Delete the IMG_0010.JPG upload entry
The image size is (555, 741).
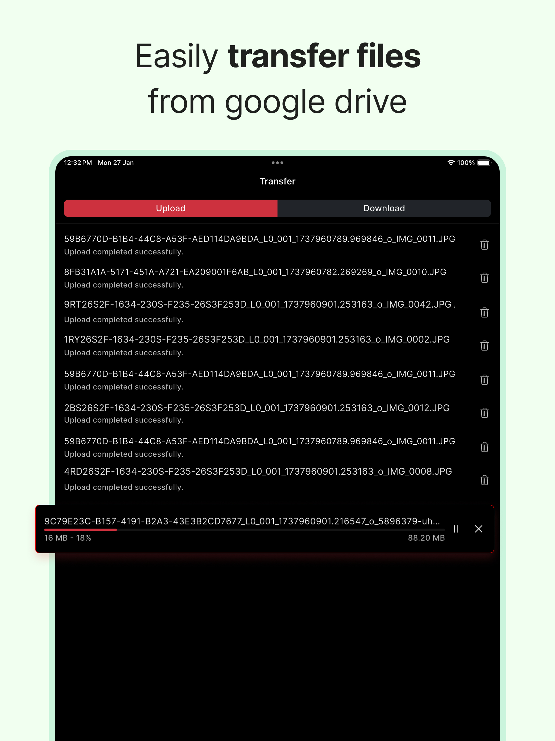coord(484,278)
